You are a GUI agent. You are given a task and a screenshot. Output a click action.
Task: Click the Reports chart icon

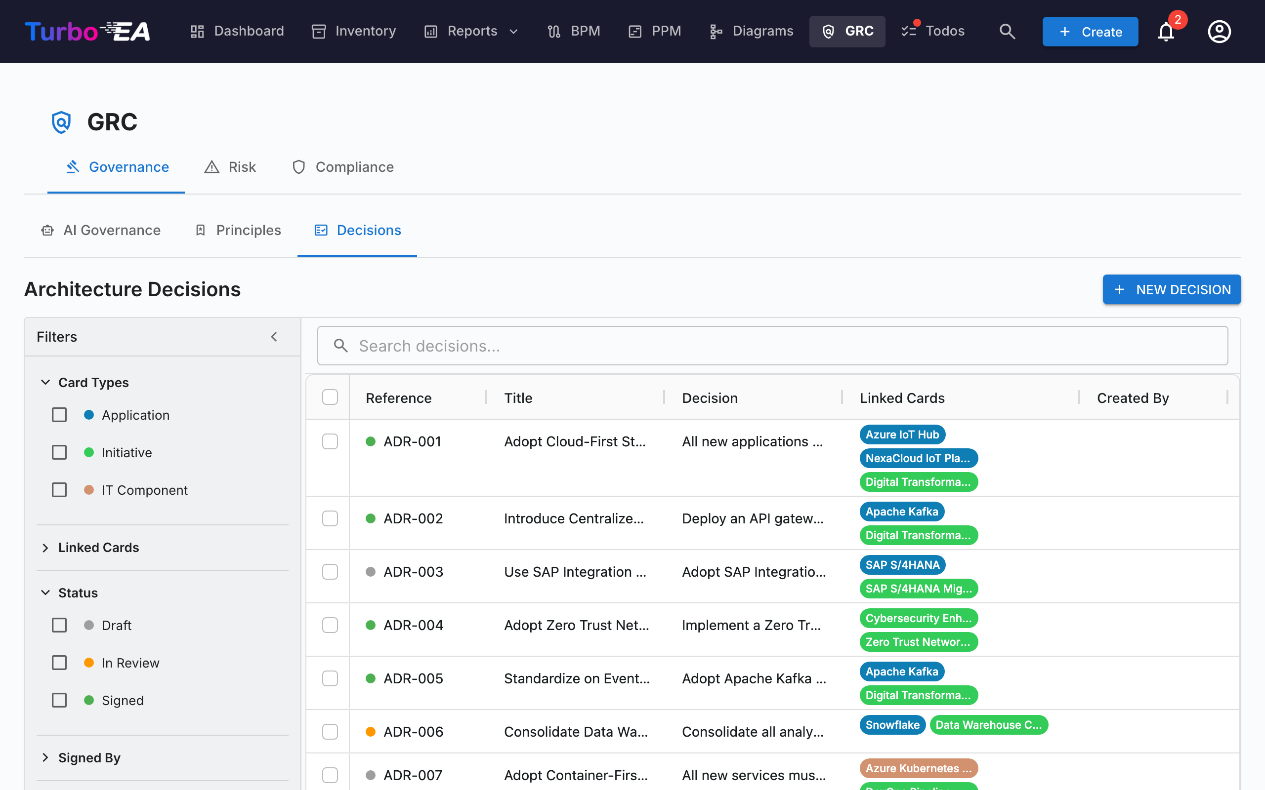(430, 31)
